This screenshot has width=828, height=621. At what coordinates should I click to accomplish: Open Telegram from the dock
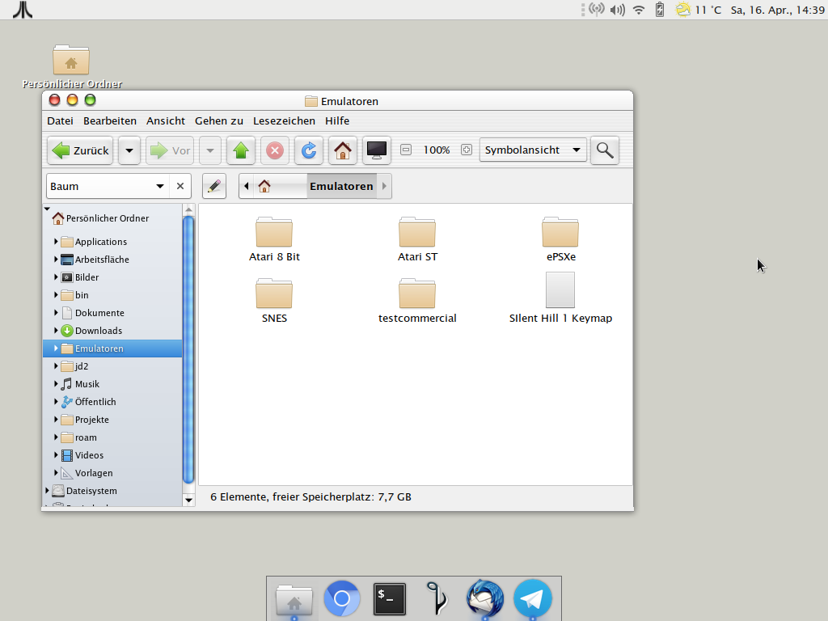(x=533, y=599)
